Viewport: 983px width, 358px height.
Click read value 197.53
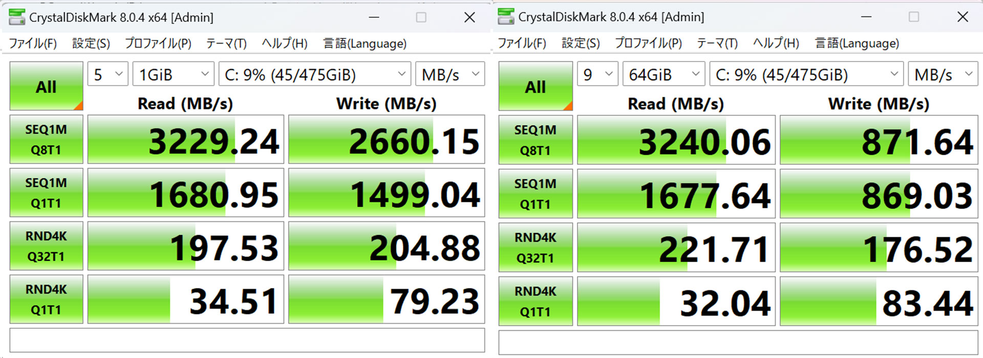coord(186,246)
